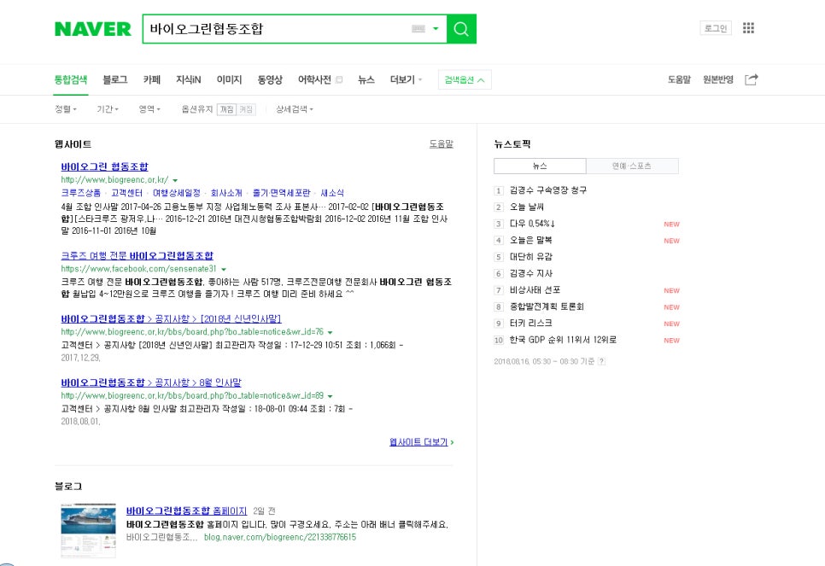Viewport: 825px width, 566px height.
Task: Click news topic 오늘은 말복
Action: pyautogui.click(x=530, y=241)
